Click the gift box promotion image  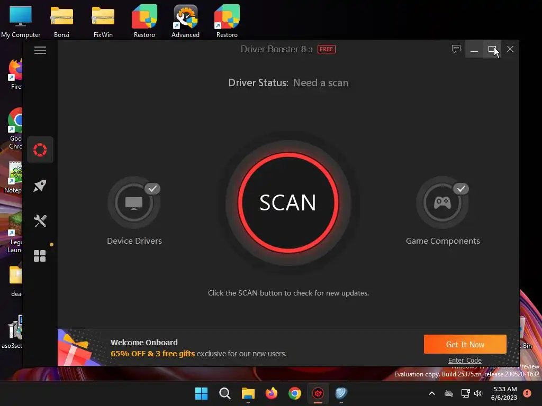[78, 348]
